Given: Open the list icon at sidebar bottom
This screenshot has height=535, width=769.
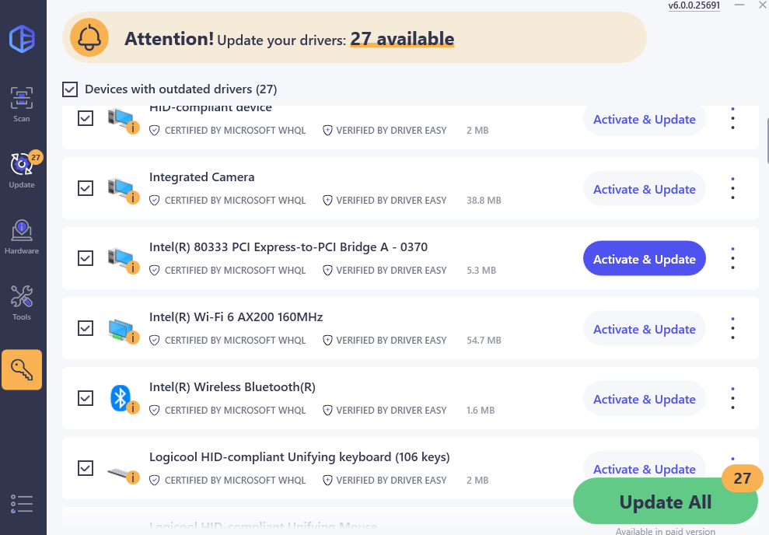Looking at the screenshot, I should [21, 504].
